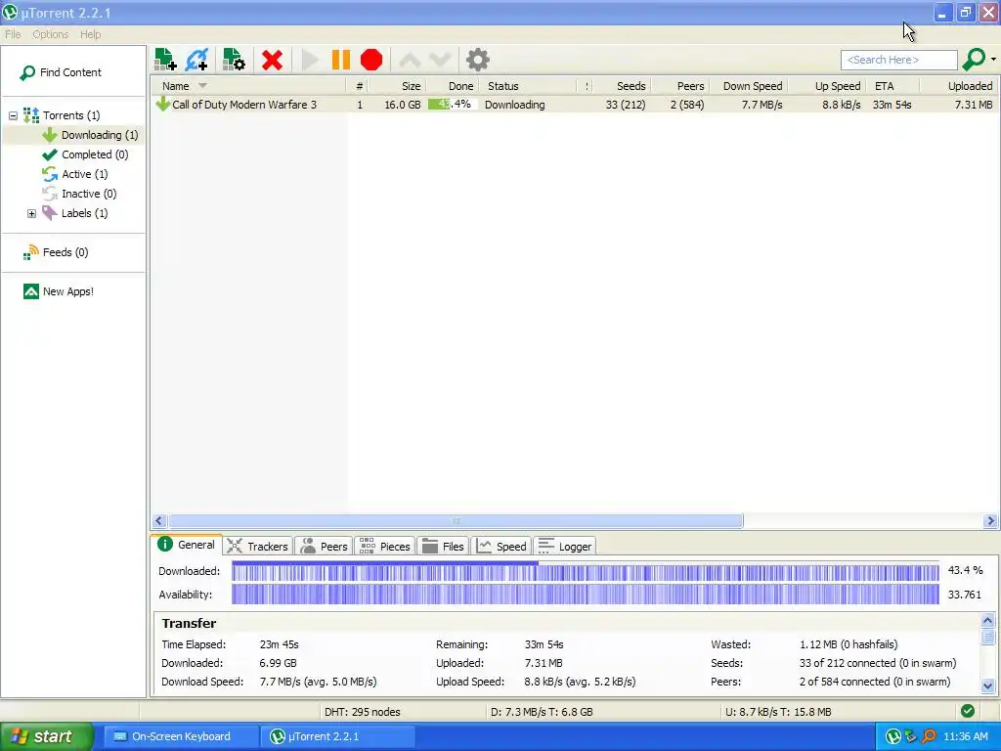This screenshot has width=1001, height=751.
Task: Click the green network OK status icon
Action: point(968,712)
